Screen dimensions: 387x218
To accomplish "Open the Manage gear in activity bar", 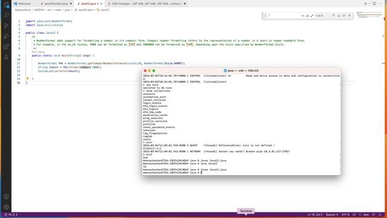I will click(6, 207).
